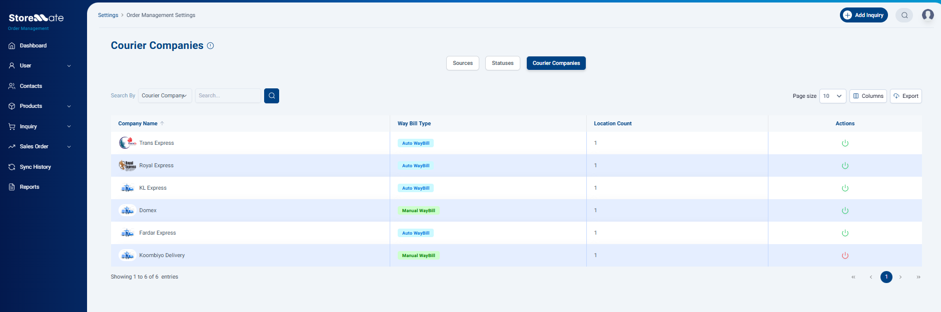Click the StoreMate logo
This screenshot has height=312, width=941.
pyautogui.click(x=36, y=18)
